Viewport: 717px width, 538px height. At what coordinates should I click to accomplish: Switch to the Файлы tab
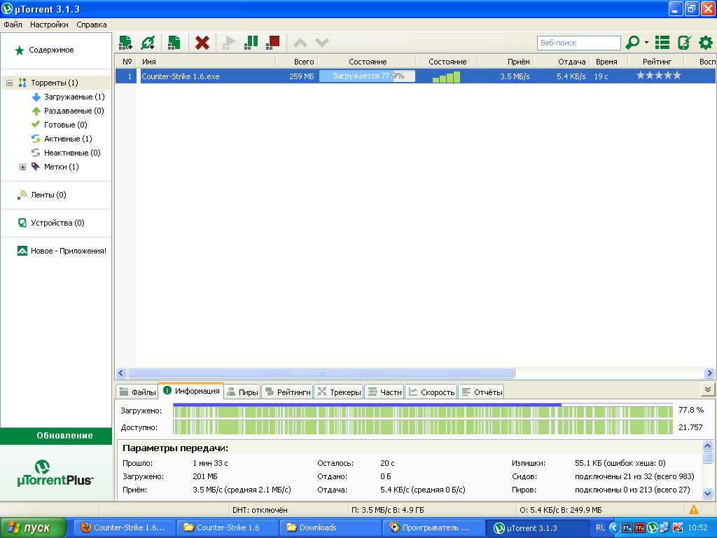138,392
